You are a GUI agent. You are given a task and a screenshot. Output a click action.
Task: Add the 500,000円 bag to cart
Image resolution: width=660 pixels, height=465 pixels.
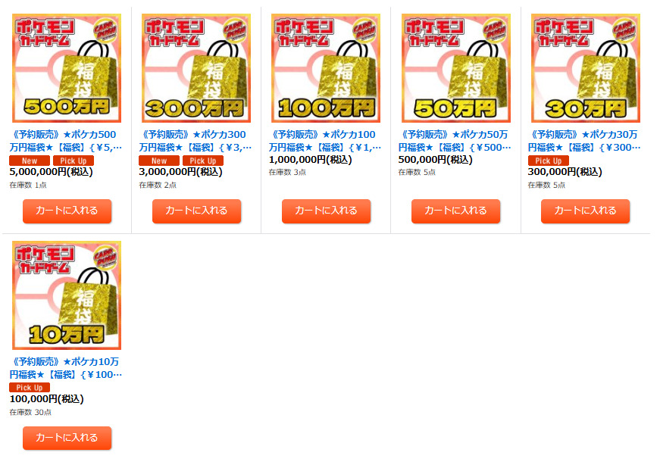(456, 211)
